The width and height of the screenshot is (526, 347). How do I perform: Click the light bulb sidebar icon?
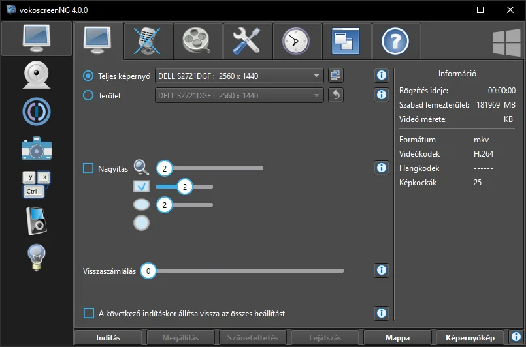pos(36,258)
